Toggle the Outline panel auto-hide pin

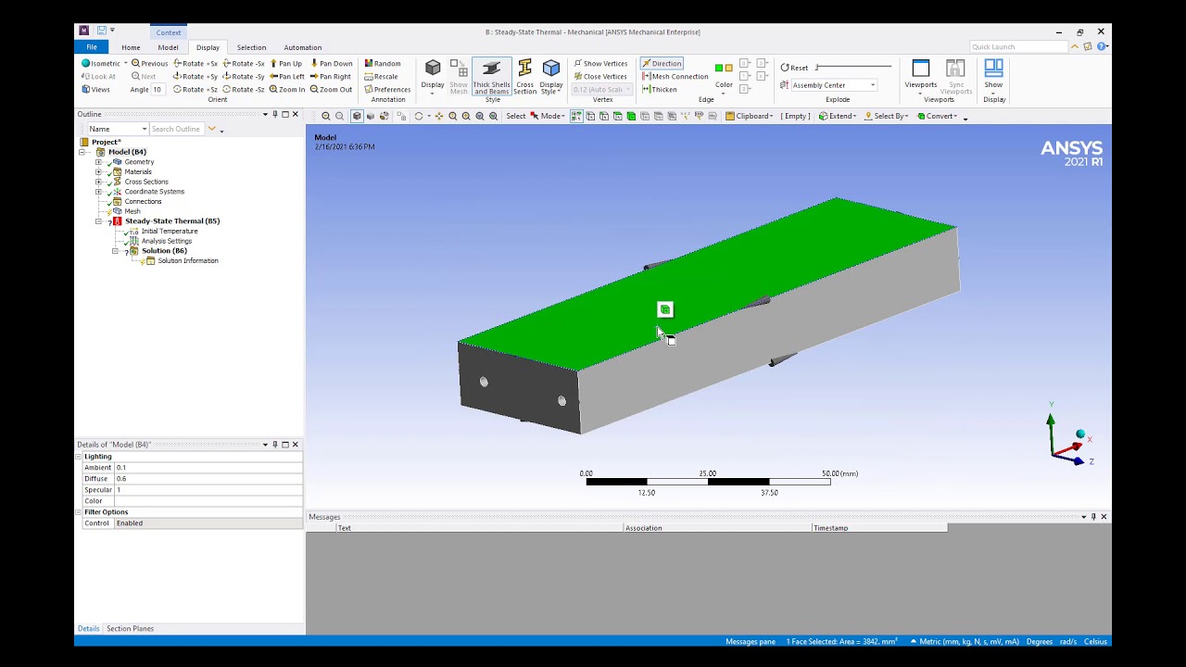point(275,114)
